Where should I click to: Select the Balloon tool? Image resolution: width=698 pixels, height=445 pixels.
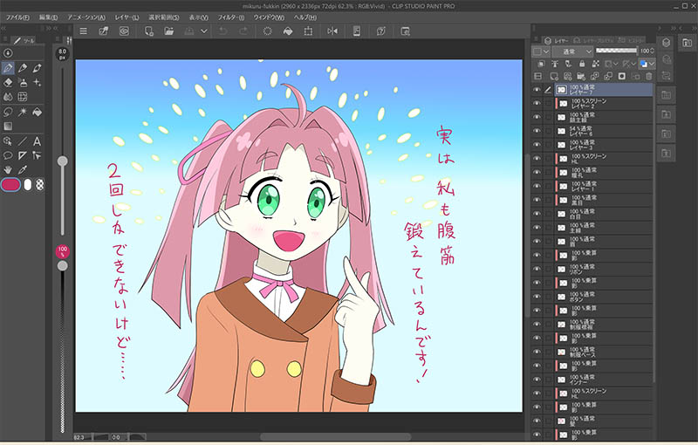(x=8, y=155)
